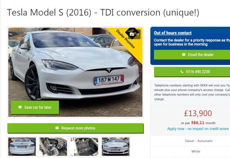Open the Out of hours contact link
Screen dimensions: 230x158
click(x=172, y=33)
